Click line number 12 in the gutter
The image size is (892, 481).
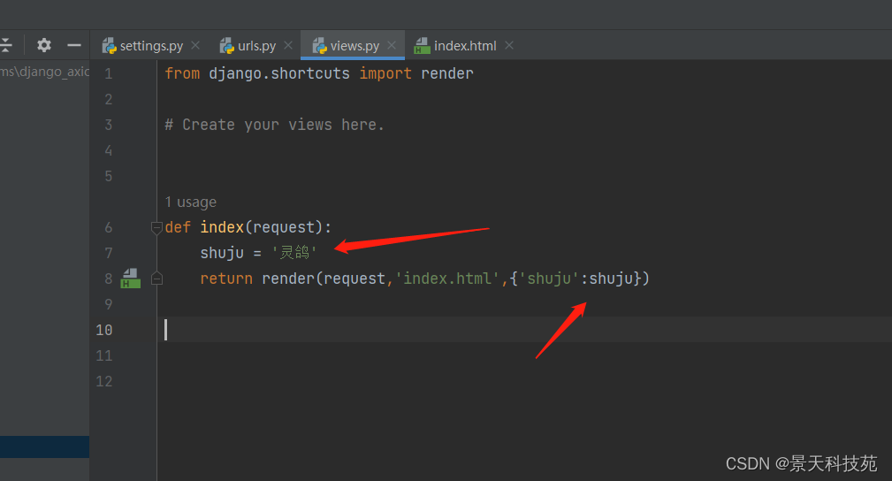pos(104,381)
